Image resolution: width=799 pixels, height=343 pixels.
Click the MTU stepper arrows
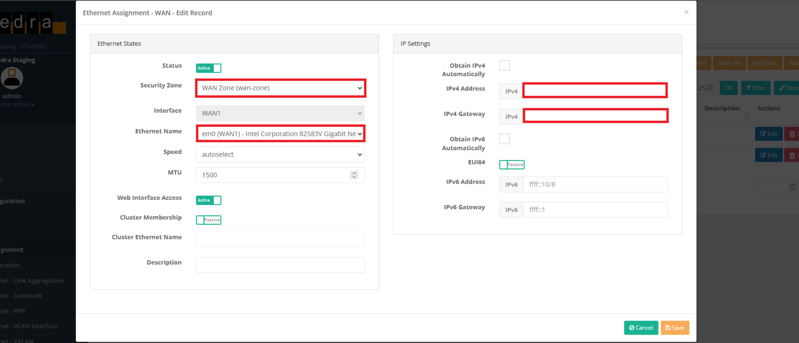click(x=354, y=175)
